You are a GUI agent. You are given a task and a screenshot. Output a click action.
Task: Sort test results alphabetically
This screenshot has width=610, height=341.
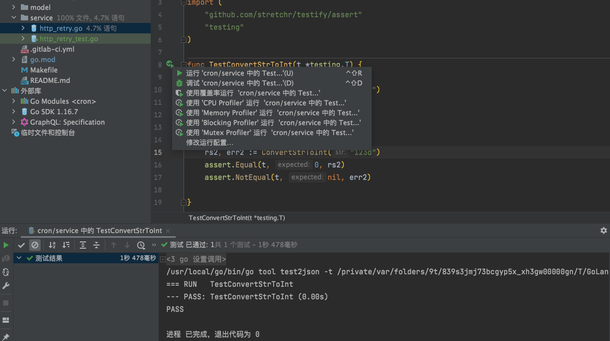(x=52, y=245)
